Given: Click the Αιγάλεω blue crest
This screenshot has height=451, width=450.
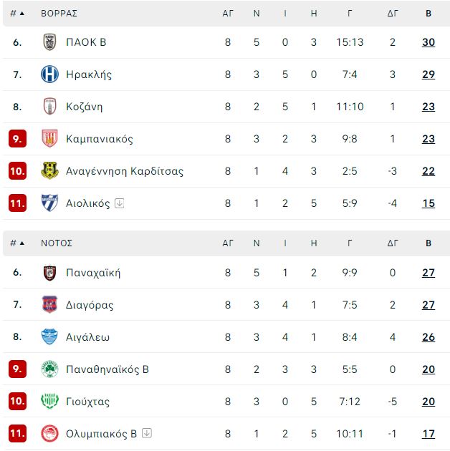Looking at the screenshot, I should (49, 336).
